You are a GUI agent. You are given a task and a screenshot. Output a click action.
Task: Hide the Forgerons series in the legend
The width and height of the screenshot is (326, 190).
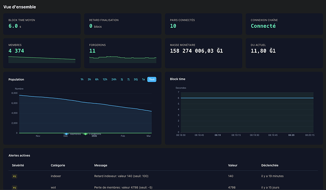coord(93,134)
